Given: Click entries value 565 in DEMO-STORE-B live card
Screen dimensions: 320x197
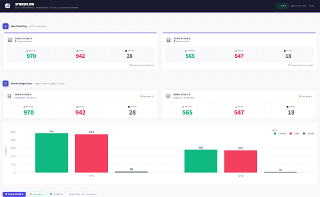Looking at the screenshot, I should point(190,56).
